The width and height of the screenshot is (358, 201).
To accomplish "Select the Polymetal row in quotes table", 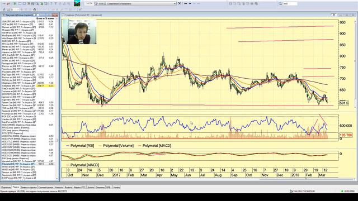I will click(28, 164).
